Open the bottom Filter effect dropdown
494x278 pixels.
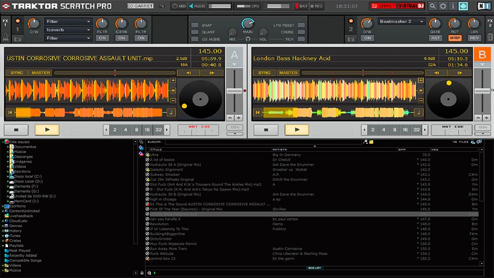coord(68,38)
